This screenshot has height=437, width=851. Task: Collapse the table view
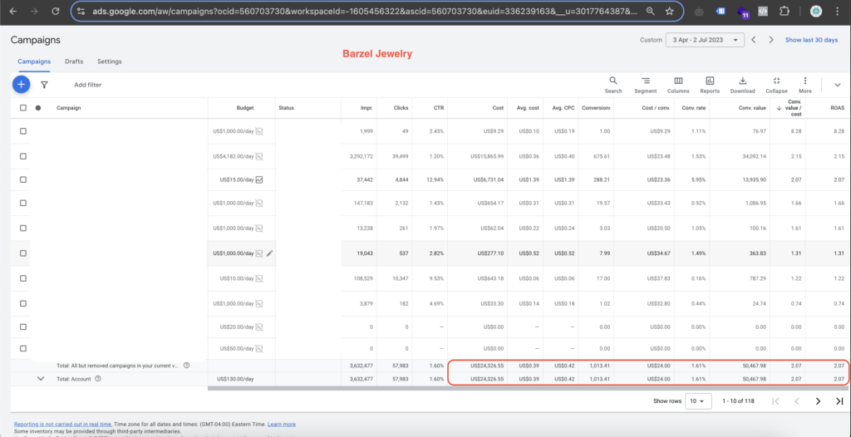click(776, 85)
